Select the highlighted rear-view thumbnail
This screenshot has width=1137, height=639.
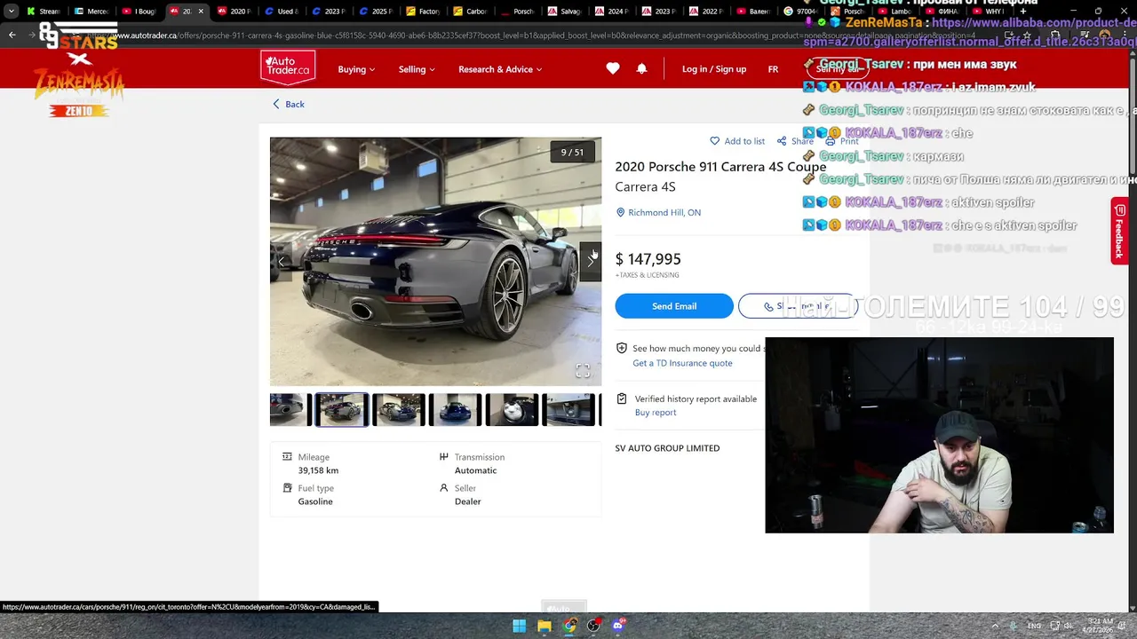pos(341,410)
